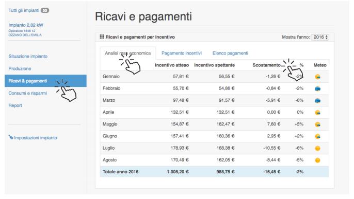
Task: Switch to the Pagamento incentivi tab
Action: (182, 53)
